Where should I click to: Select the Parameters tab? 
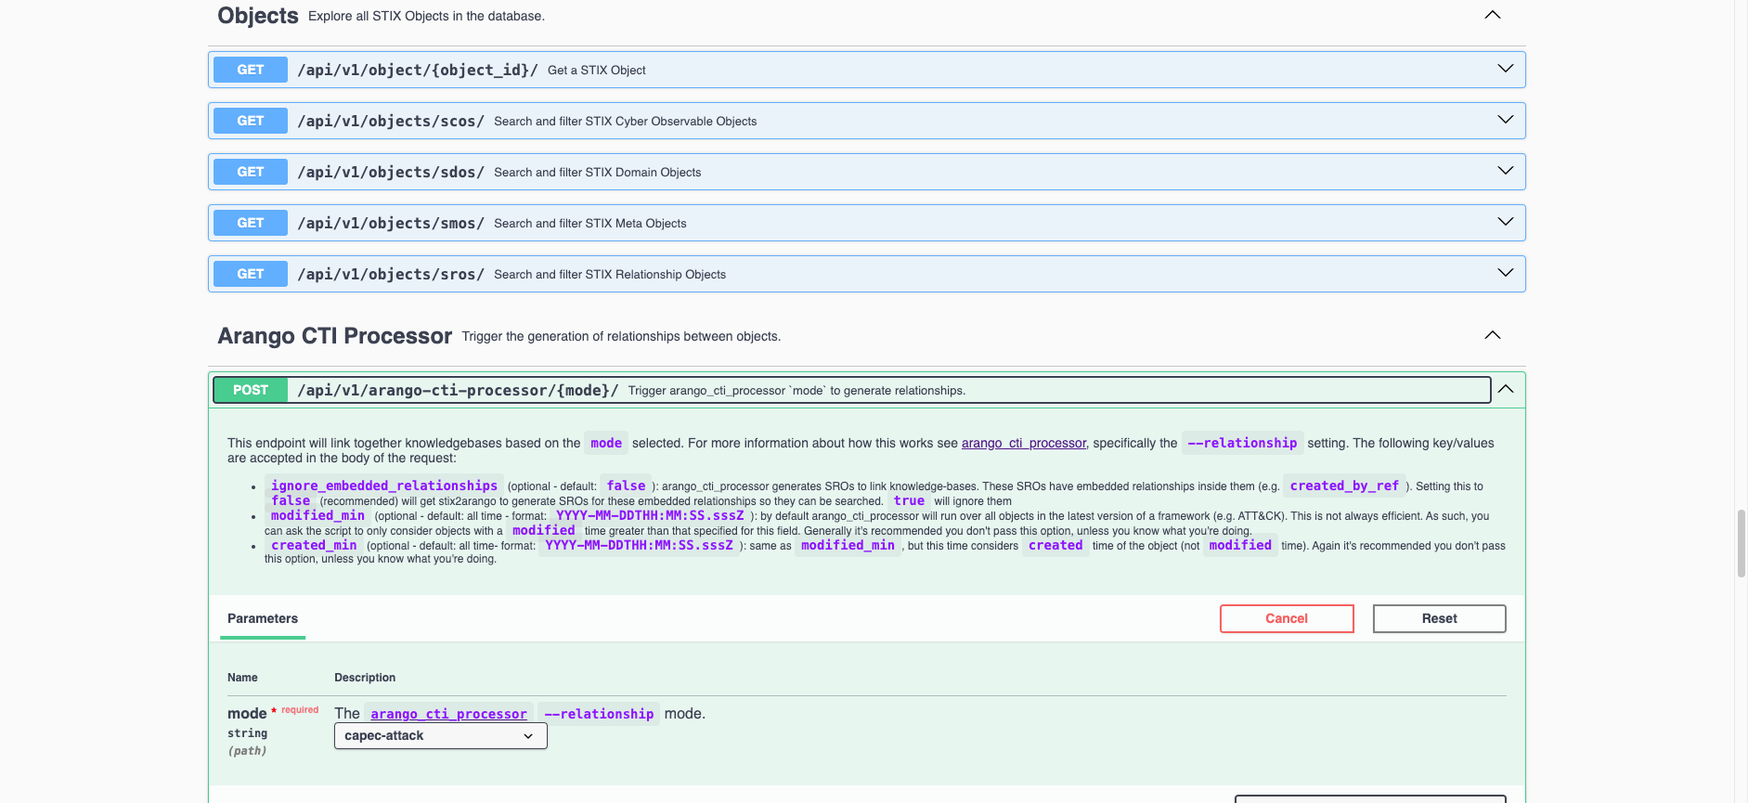click(x=263, y=619)
